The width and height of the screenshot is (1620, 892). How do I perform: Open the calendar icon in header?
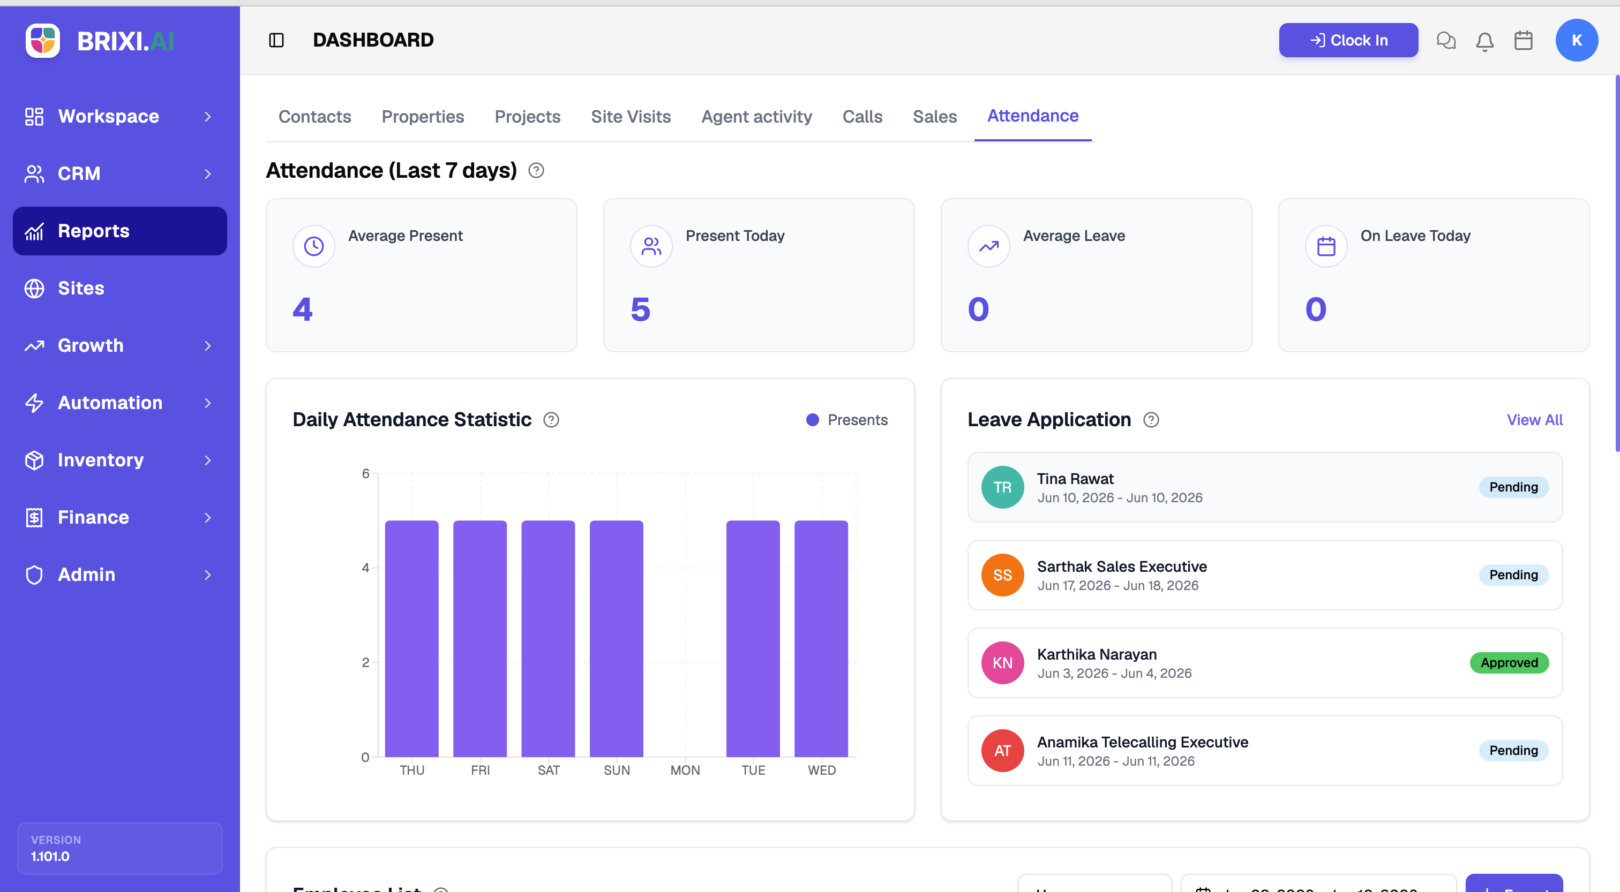1523,40
